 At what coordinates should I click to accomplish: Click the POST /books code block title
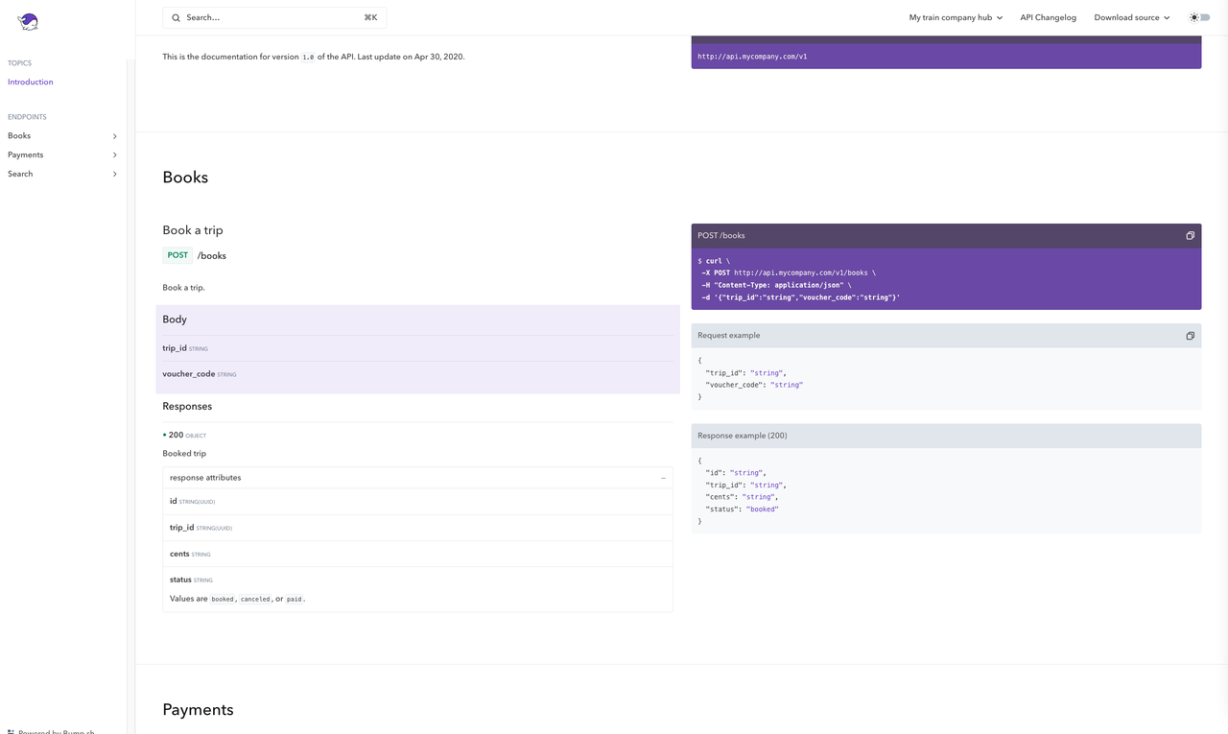(721, 236)
